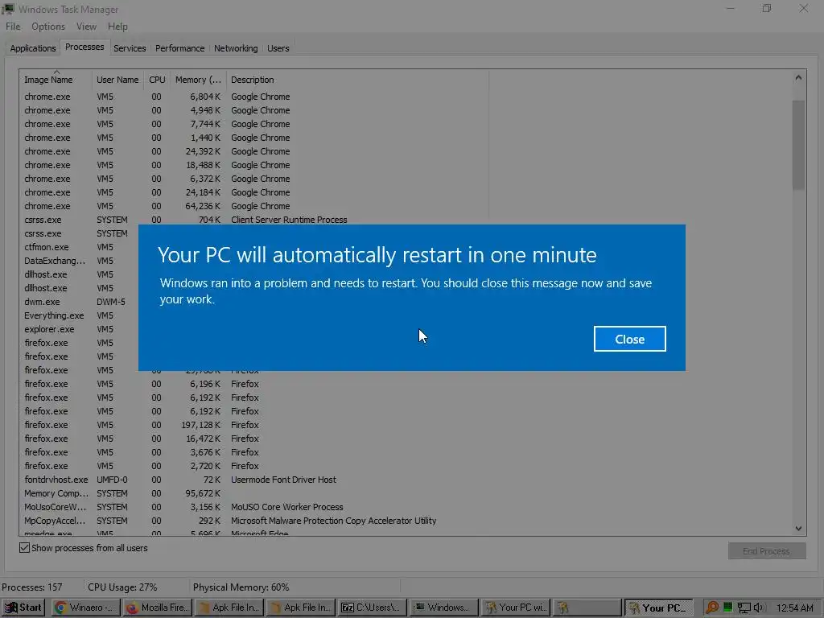
Task: Open the 7-Zip C:\Users taskbar window
Action: (x=373, y=608)
